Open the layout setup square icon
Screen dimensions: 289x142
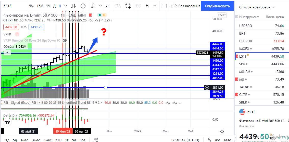(x=164, y=6)
